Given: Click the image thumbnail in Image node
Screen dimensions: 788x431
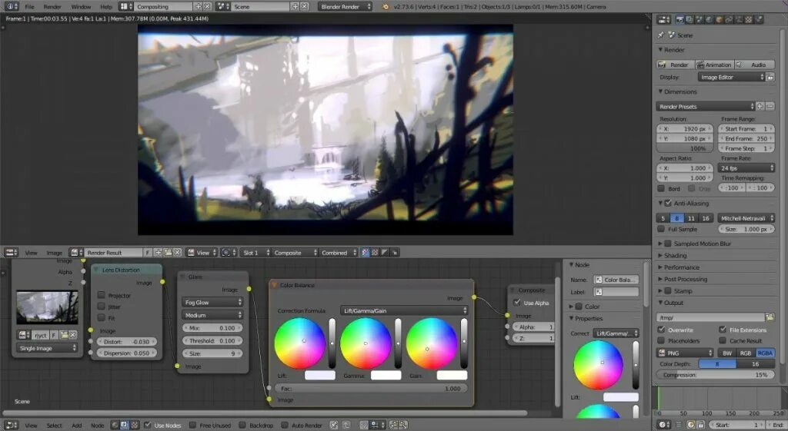Looking at the screenshot, I should tap(47, 307).
